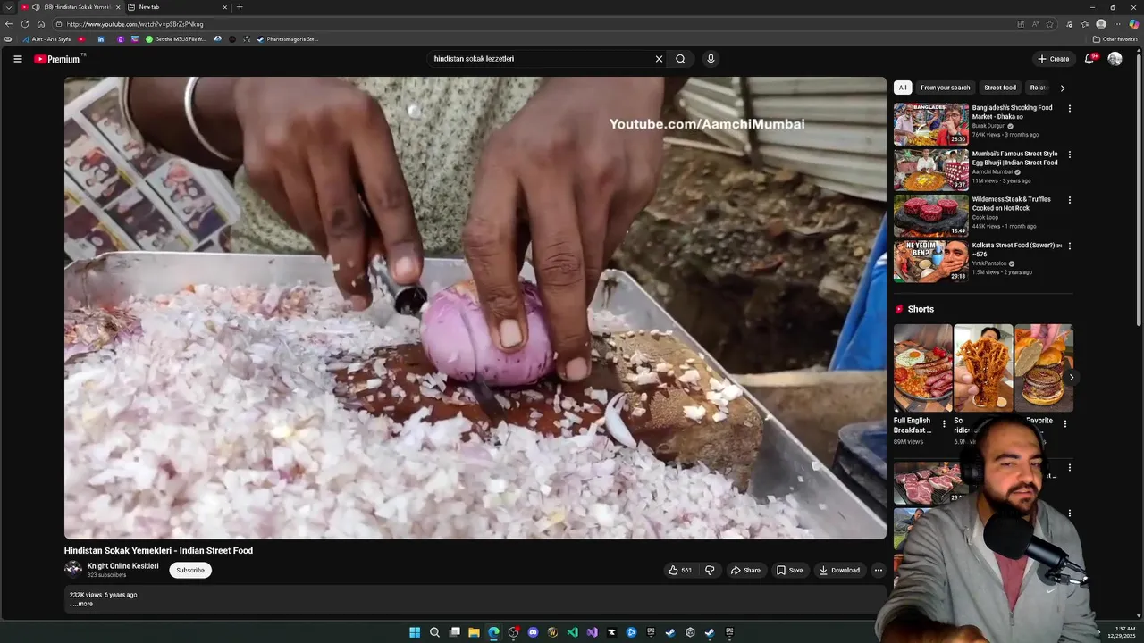
Task: Select the Related filter chip
Action: (x=1038, y=88)
